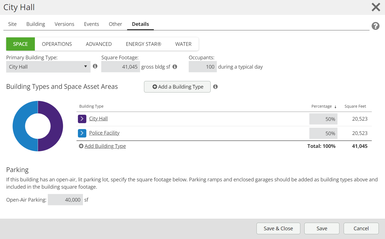Switch to the Building tab
Screen dimensions: 385x239
(x=35, y=24)
